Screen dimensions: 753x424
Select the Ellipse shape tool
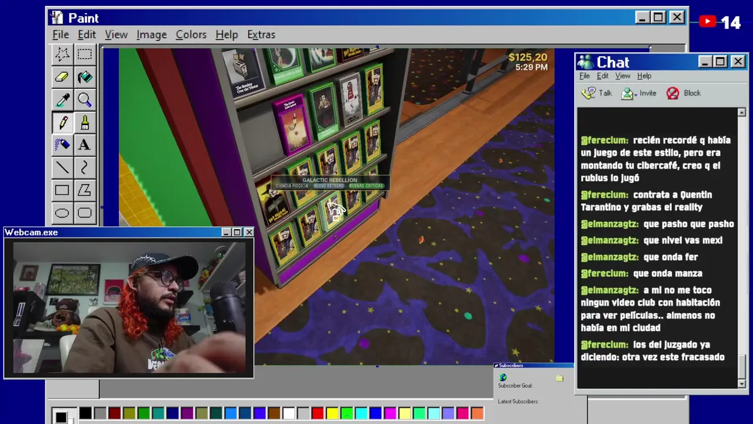[x=62, y=213]
